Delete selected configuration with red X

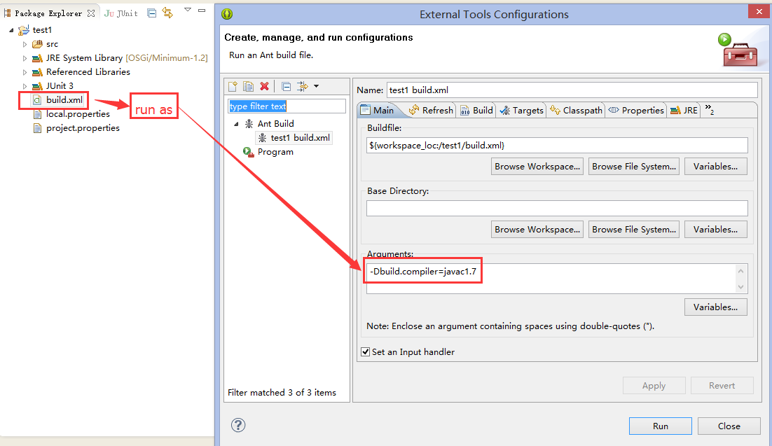point(265,86)
